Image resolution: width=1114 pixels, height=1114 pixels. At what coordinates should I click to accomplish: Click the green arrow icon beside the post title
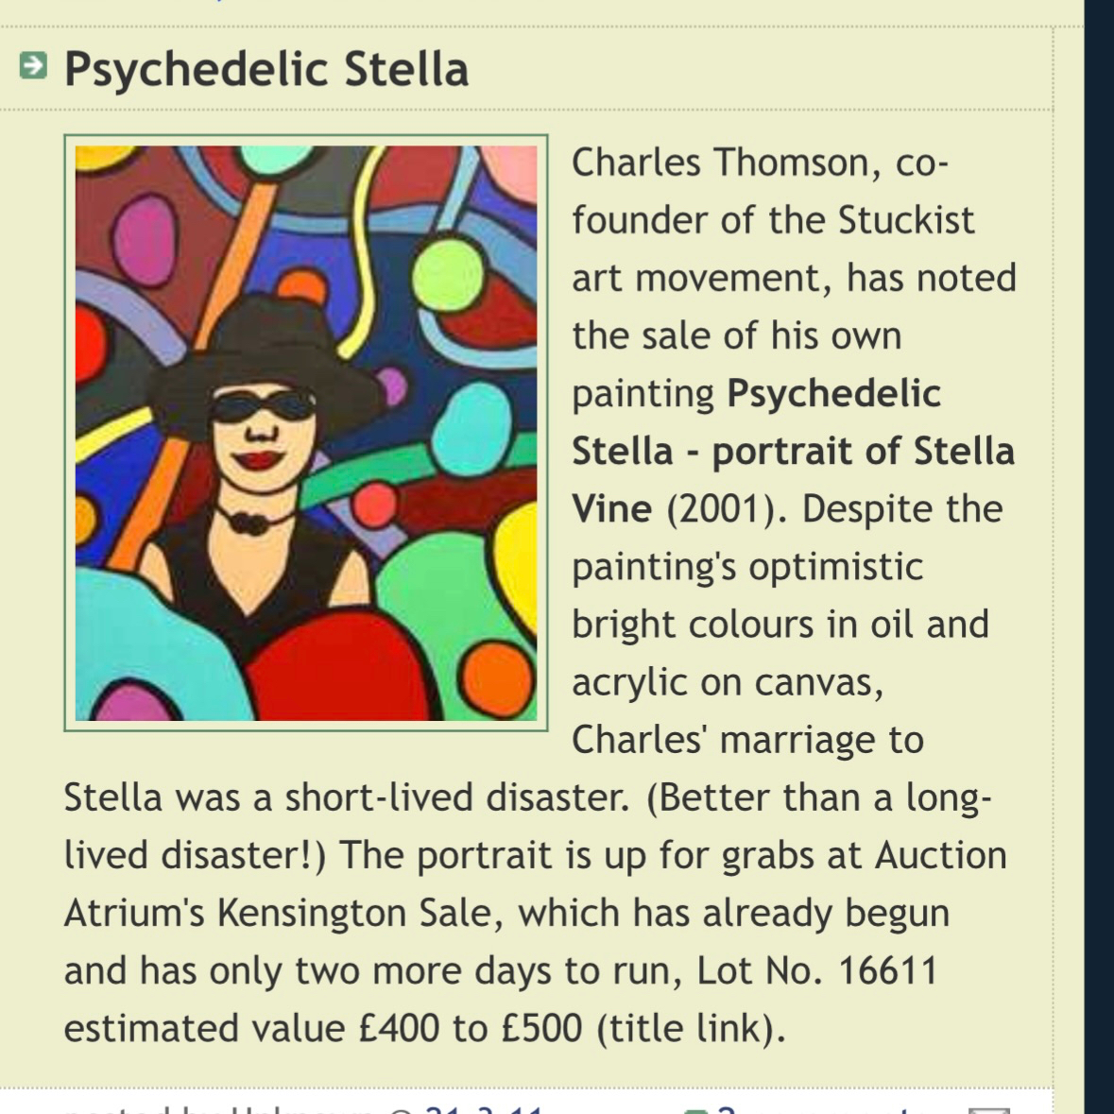[x=33, y=66]
